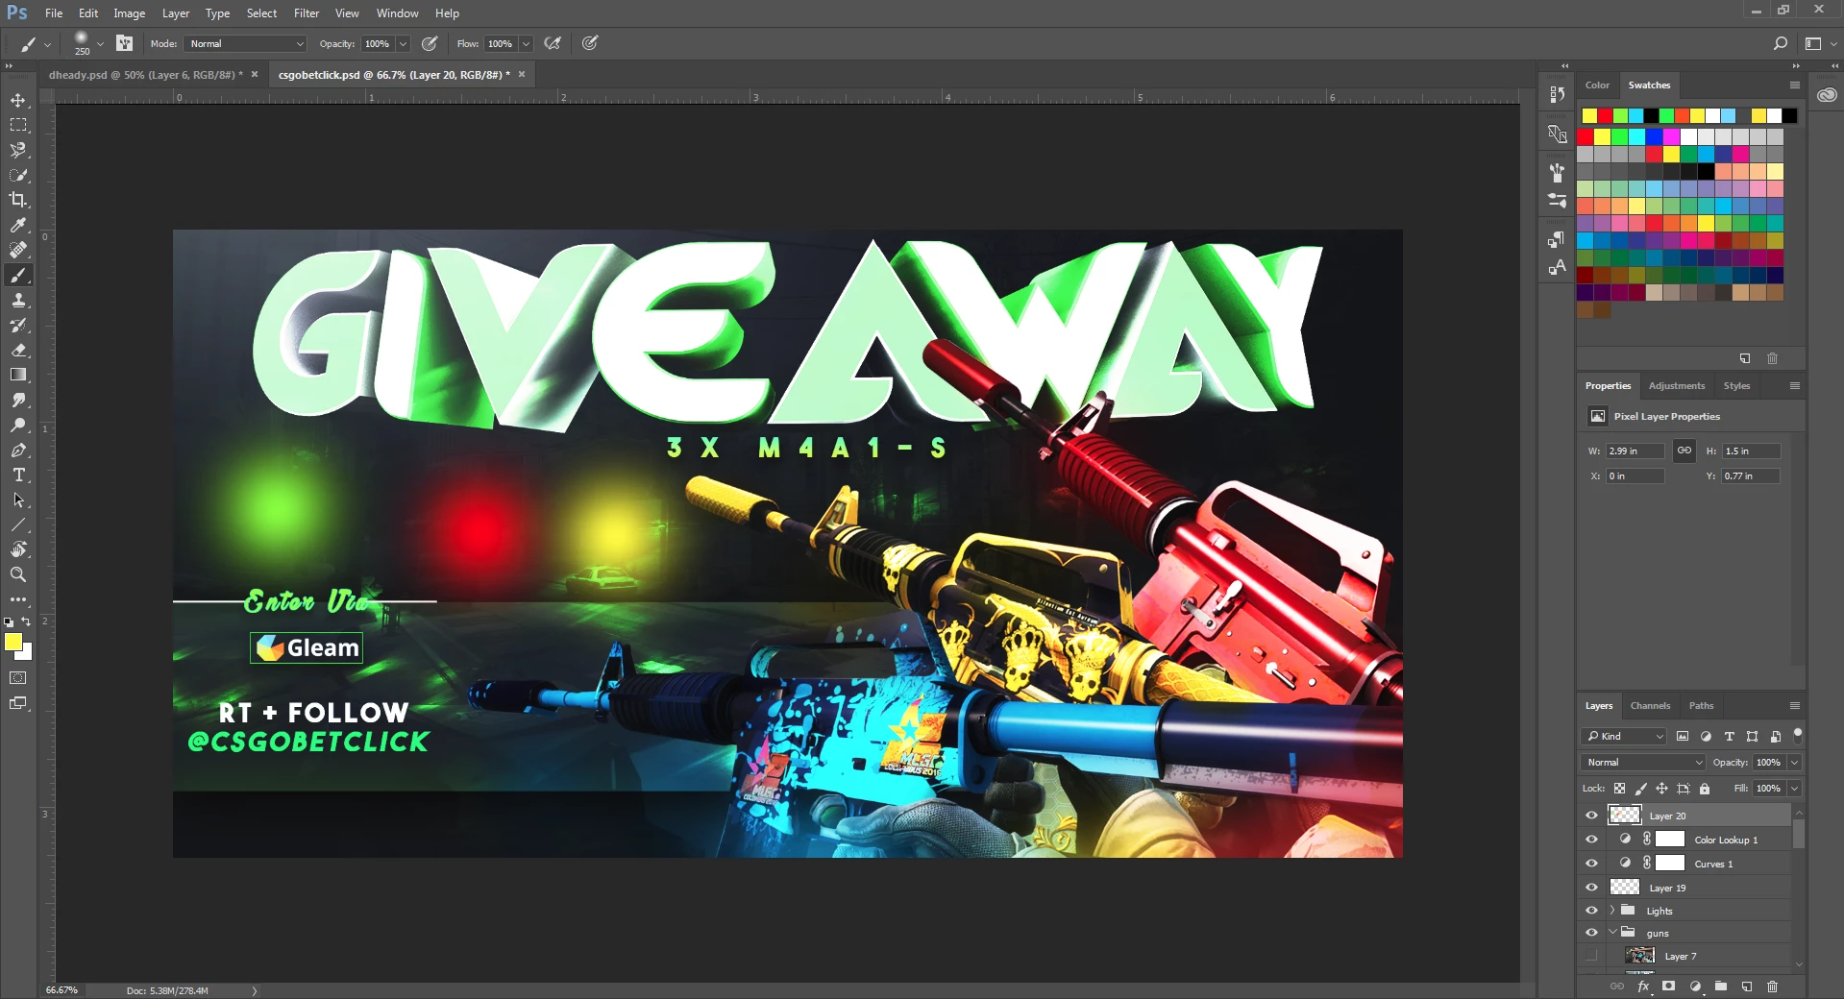Select the Horizontal Type tool
1844x999 pixels.
point(18,475)
